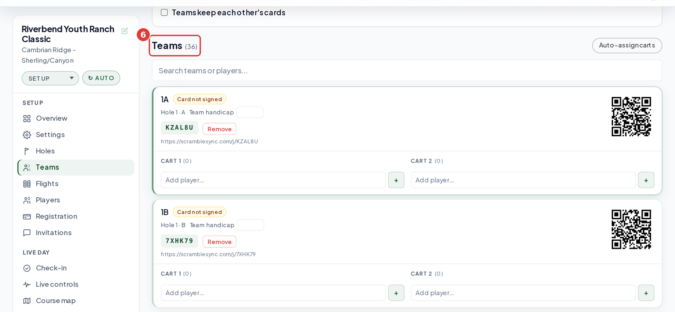Toggle Teams keep each other's cards checkbox
Viewport: 675px width, 312px height.
164,13
